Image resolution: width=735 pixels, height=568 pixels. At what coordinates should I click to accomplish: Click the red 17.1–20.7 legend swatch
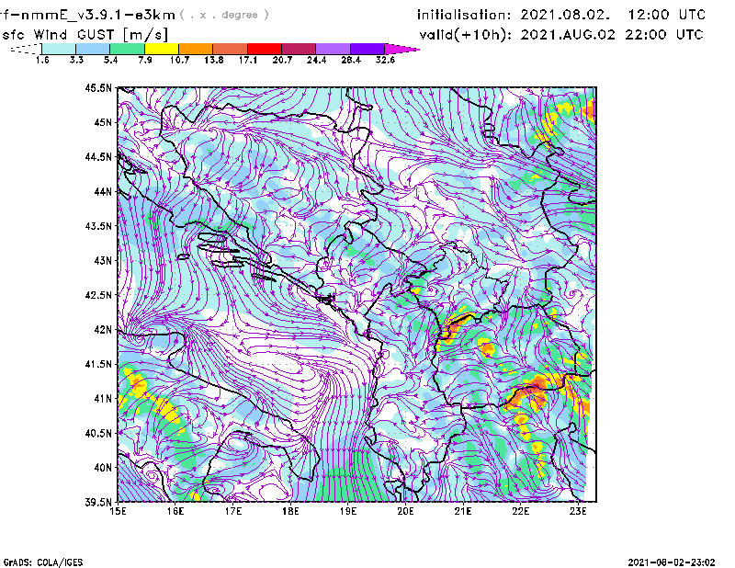tap(265, 49)
